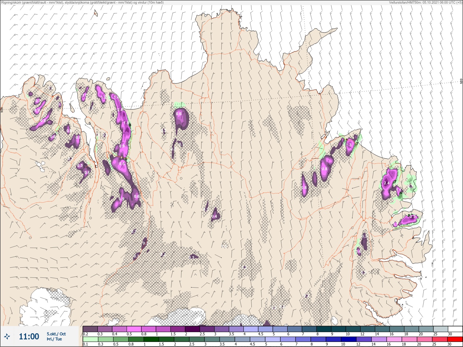Click the 0.8 precipitation value in the northeast
The height and width of the screenshot is (347, 463).
click(324, 169)
